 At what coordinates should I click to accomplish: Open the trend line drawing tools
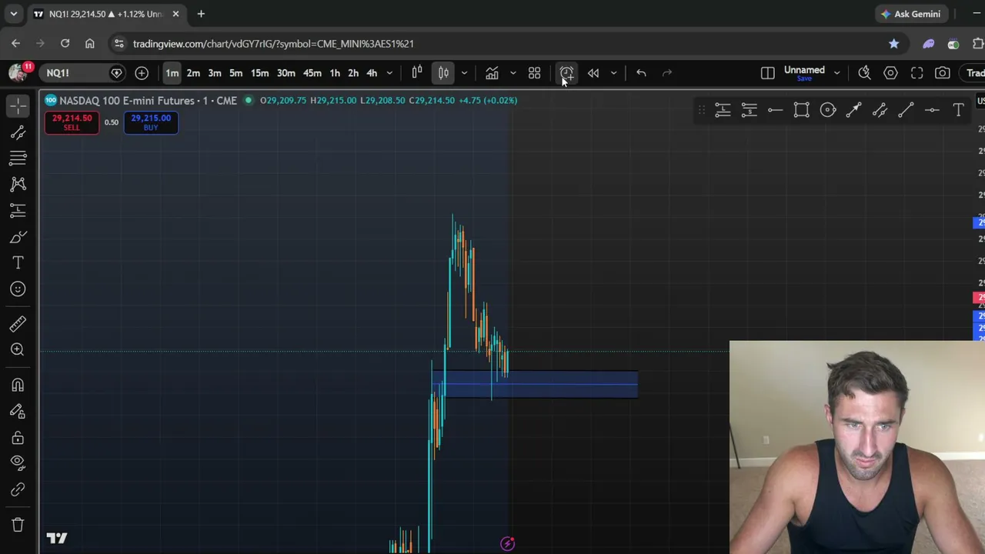coord(18,132)
